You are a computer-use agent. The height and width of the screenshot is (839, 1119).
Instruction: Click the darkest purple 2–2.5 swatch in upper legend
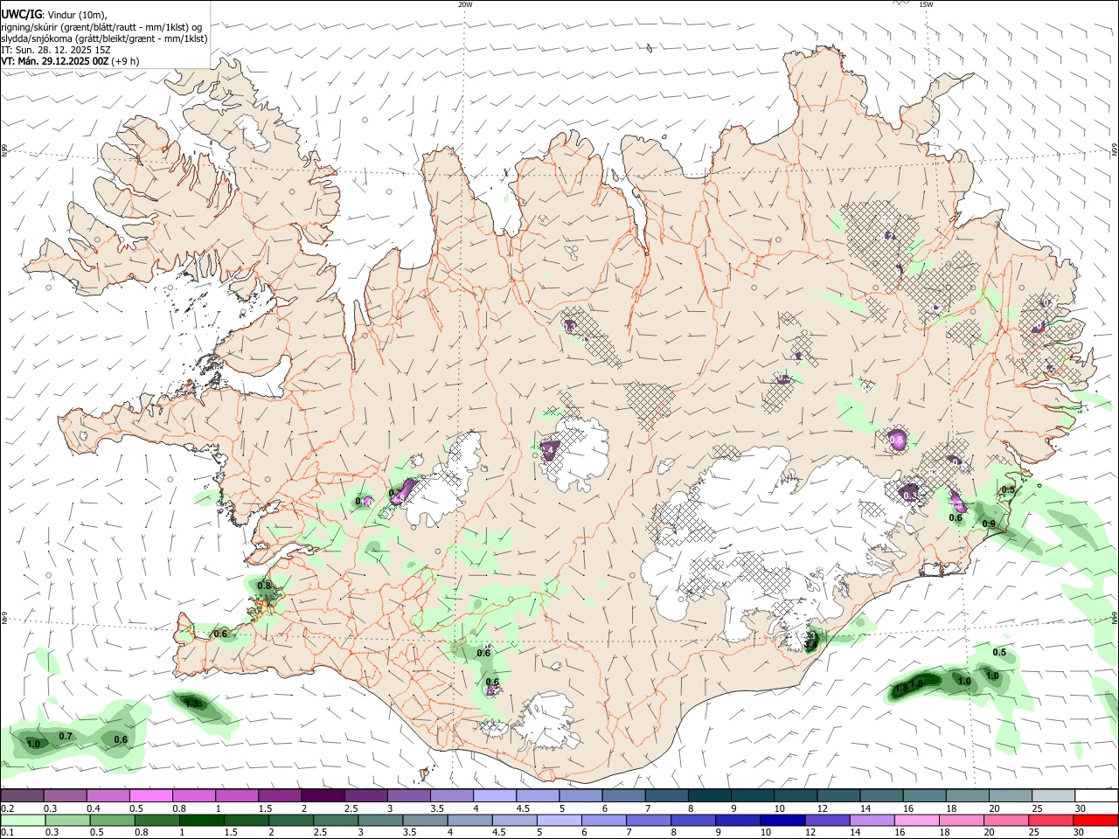[323, 796]
